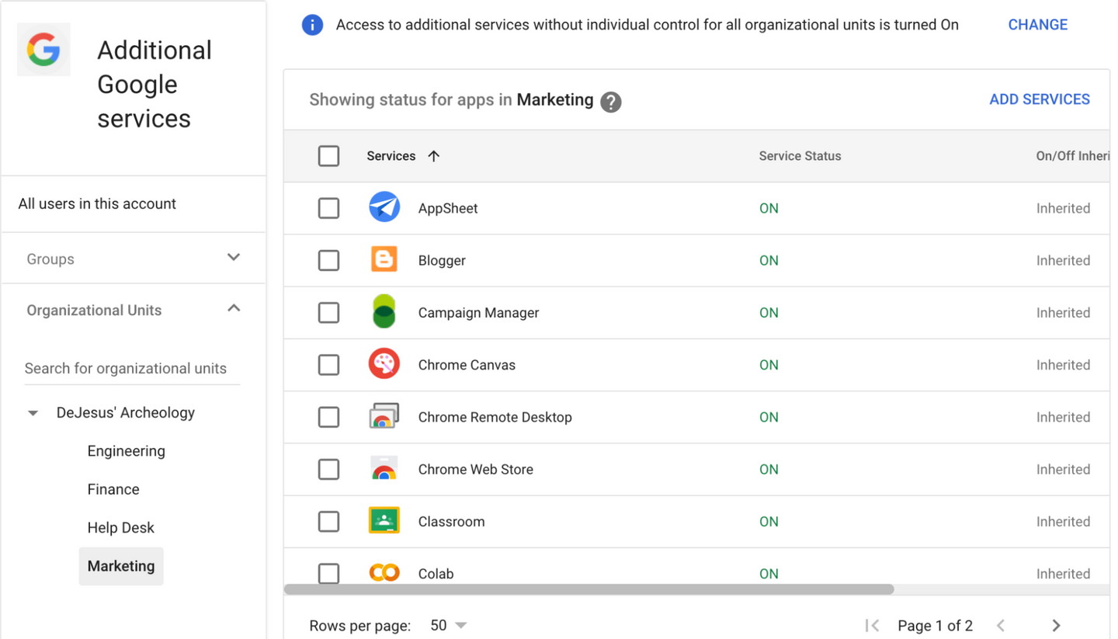The image size is (1118, 639).
Task: Collapse the Organizational Units section
Action: [234, 309]
